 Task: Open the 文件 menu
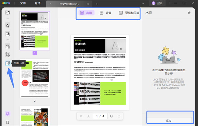click(x=23, y=3)
